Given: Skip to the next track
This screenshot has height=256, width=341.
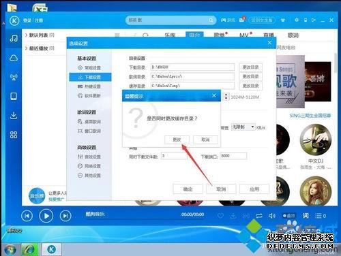Looking at the screenshot, I should click(x=65, y=216).
